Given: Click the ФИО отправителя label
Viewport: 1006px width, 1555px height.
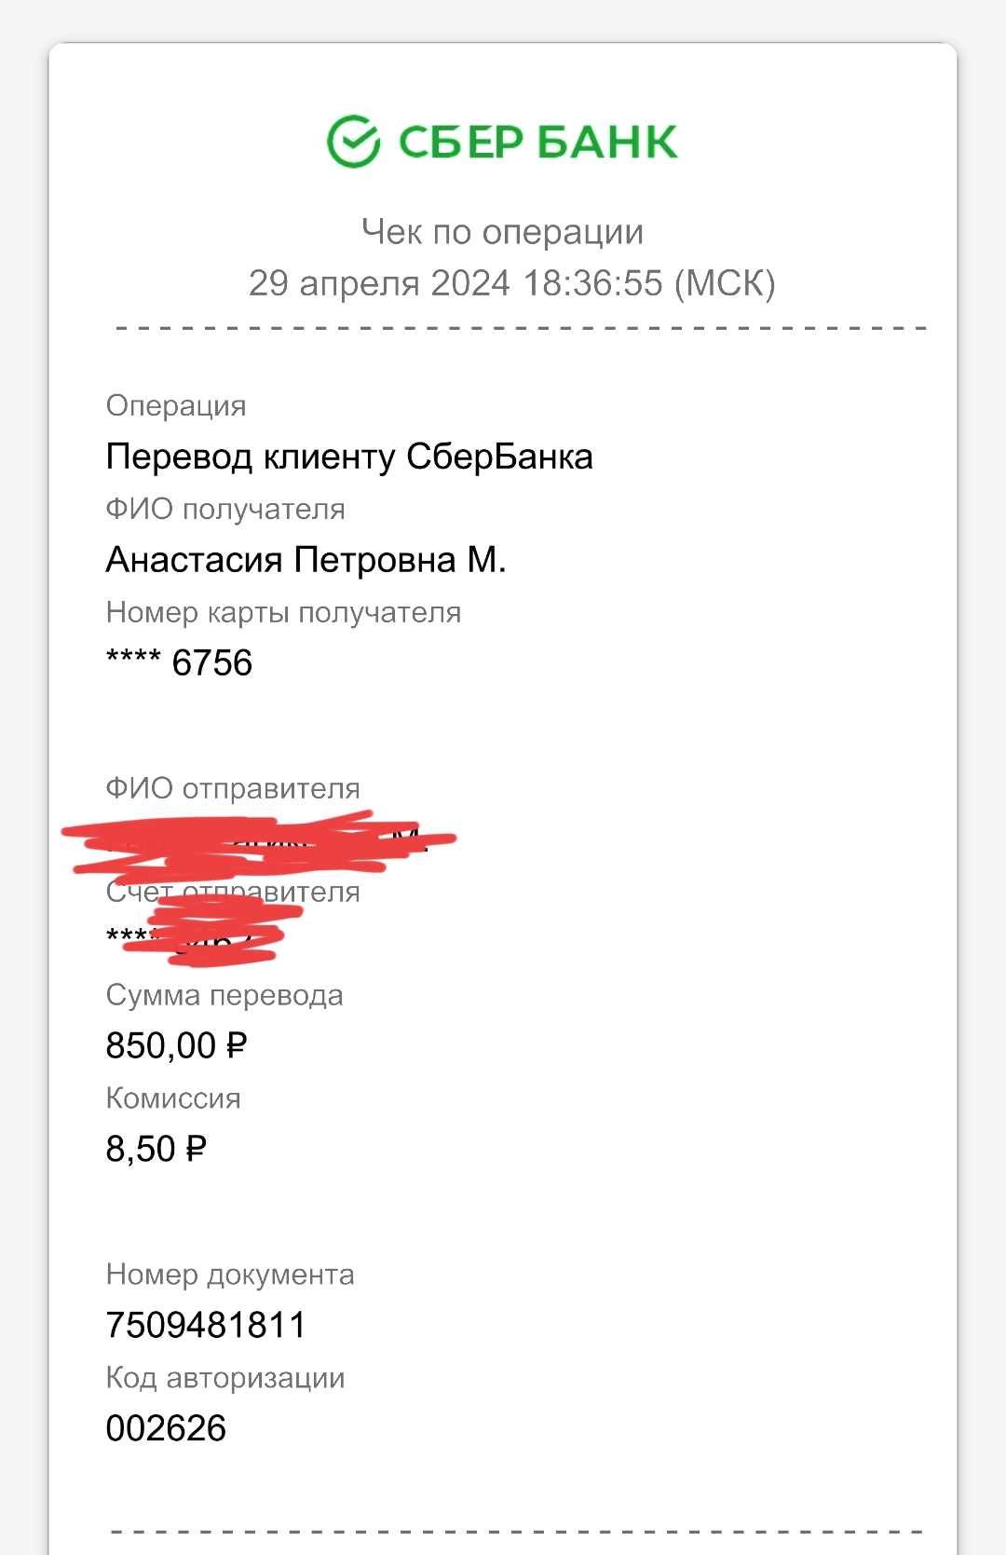Looking at the screenshot, I should tap(233, 788).
